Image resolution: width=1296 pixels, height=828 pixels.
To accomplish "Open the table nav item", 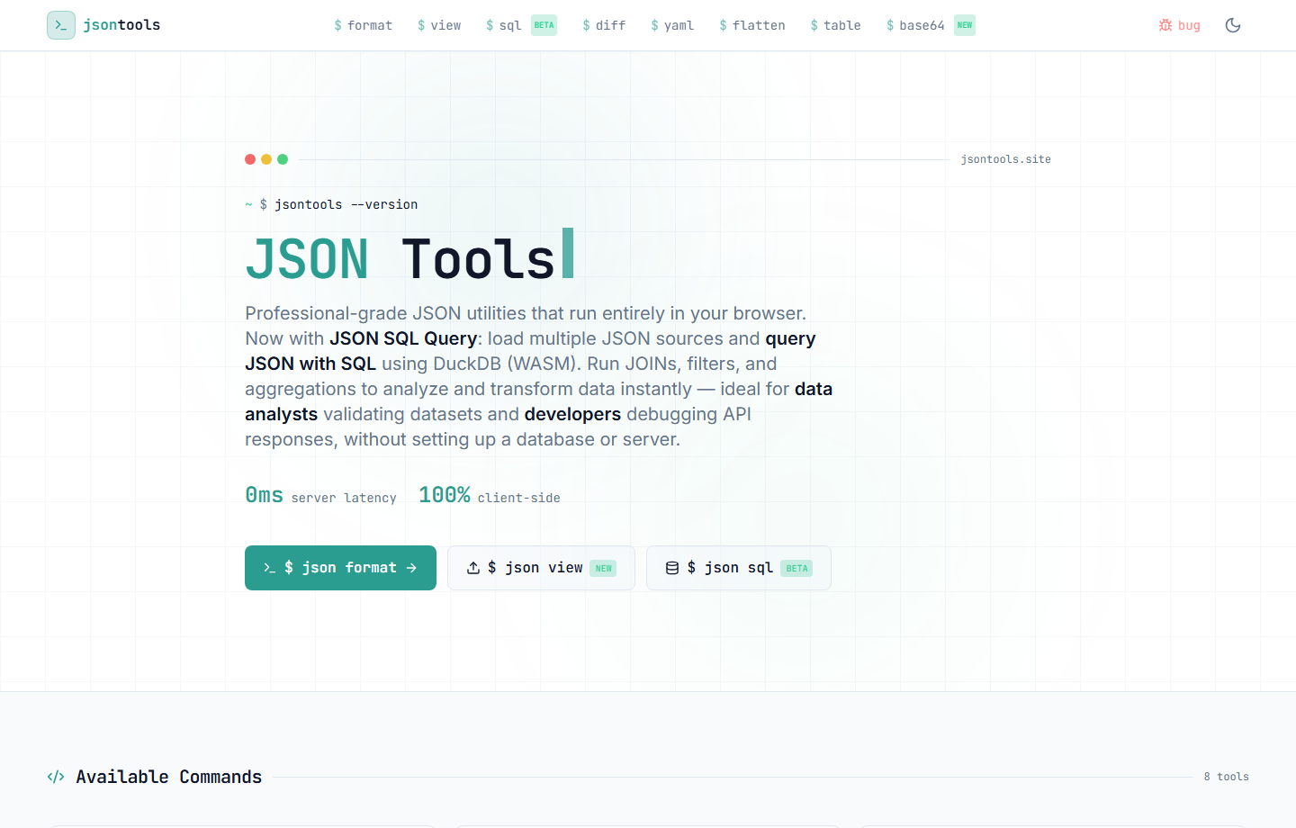I will 835,25.
